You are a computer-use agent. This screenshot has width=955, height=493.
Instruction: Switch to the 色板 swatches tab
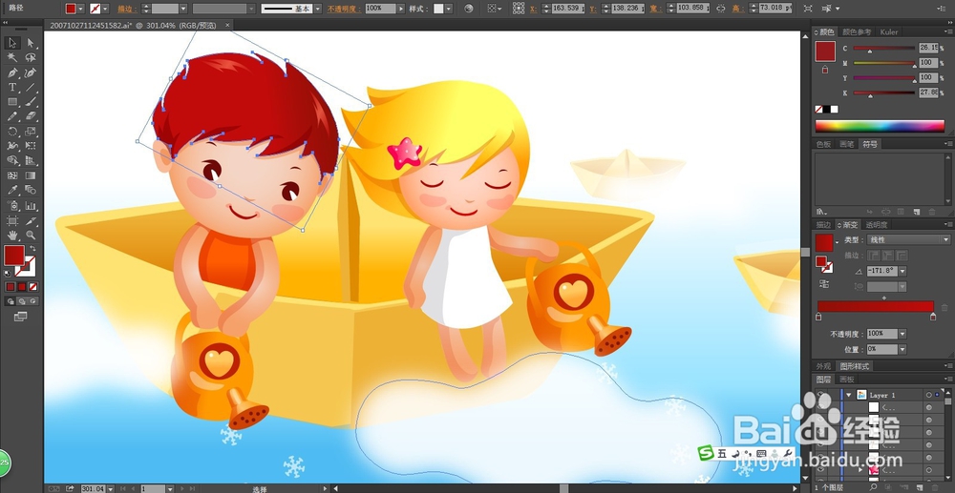pyautogui.click(x=823, y=144)
